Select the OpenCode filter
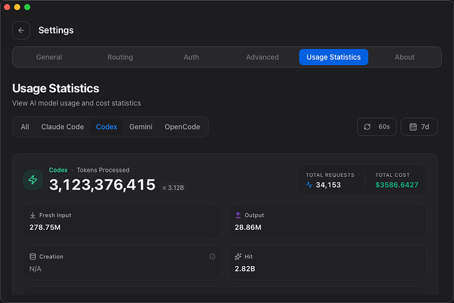Image resolution: width=454 pixels, height=303 pixels. click(182, 126)
